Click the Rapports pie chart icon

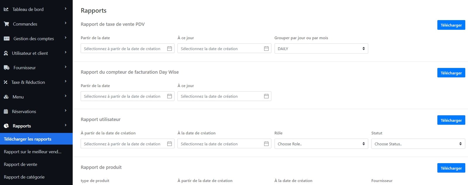tap(6, 126)
